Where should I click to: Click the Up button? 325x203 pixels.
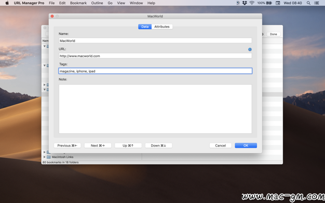click(128, 145)
